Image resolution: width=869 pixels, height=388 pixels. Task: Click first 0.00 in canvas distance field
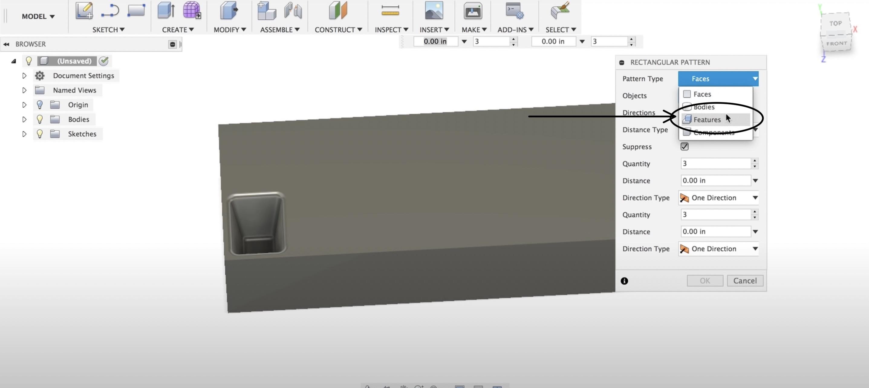[435, 41]
